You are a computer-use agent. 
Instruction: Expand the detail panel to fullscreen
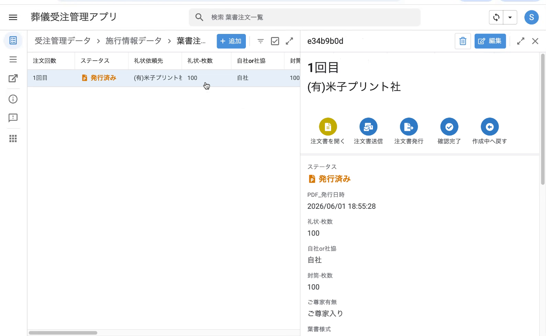[x=521, y=41]
